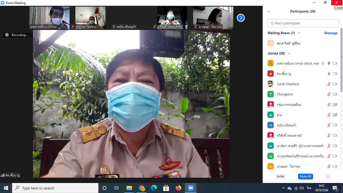Click video thumbnail of นางเมษา โสภาผล
Screen dimensions: 343x193
pos(213,18)
